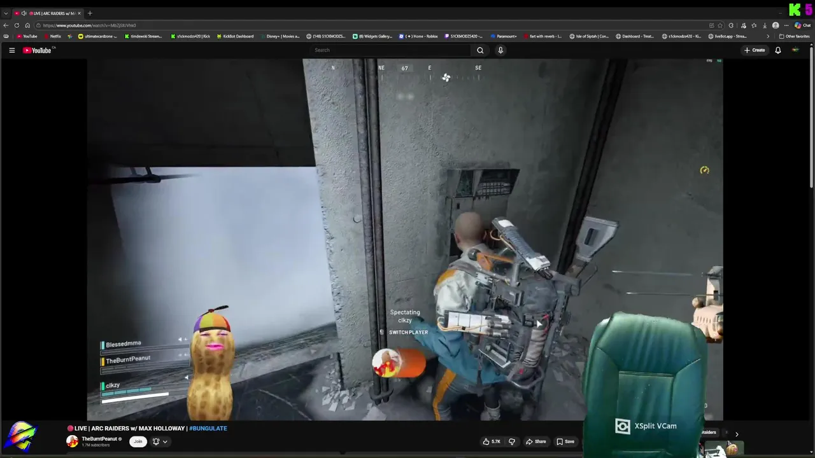Go to the browser home page
815x458 pixels.
click(27, 25)
